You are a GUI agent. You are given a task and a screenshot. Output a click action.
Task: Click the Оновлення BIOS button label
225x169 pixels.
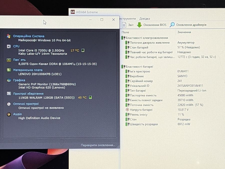point(155,25)
